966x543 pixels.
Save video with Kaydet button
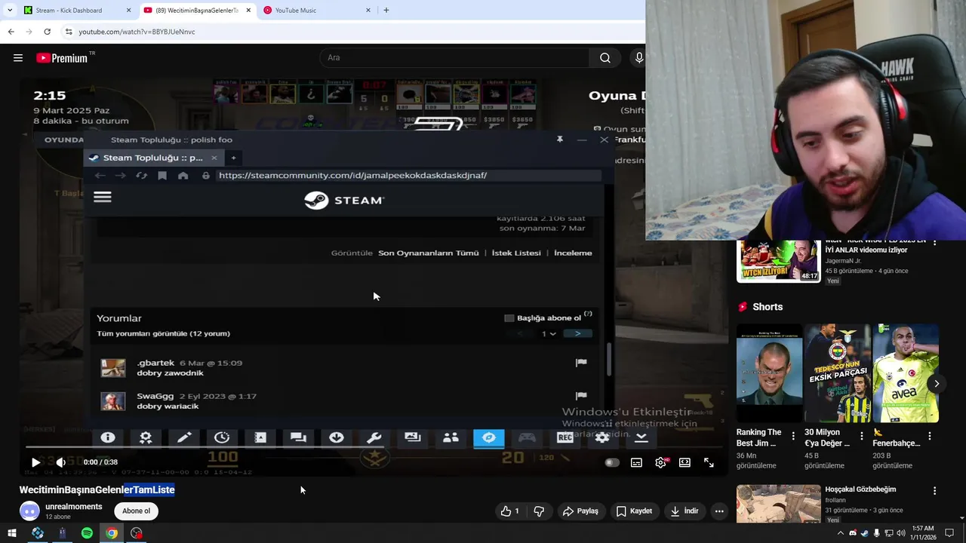634,511
